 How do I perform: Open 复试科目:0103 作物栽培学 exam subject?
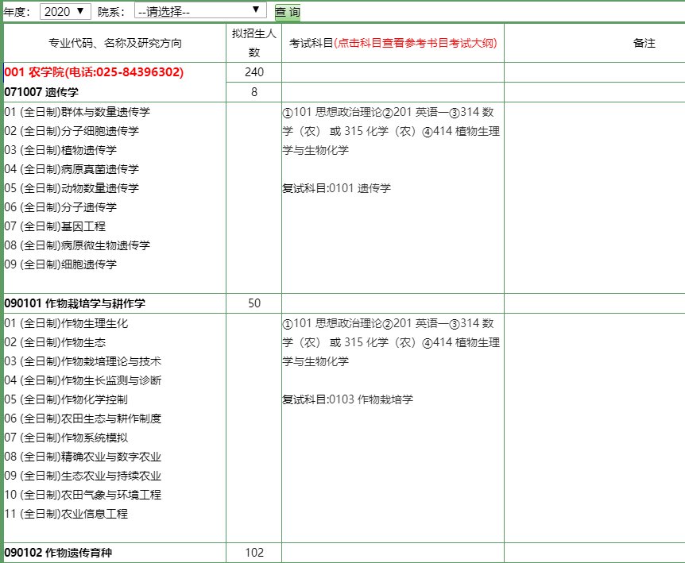pos(347,399)
